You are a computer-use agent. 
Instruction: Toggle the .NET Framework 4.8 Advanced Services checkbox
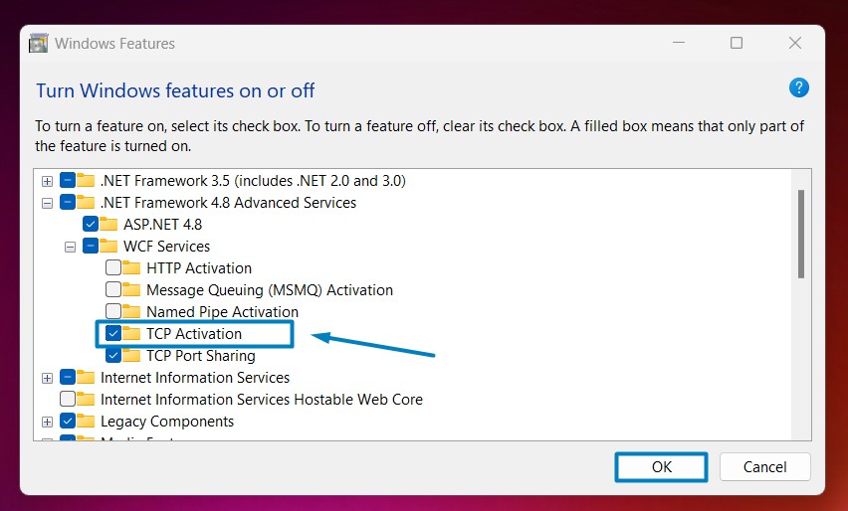pyautogui.click(x=68, y=202)
